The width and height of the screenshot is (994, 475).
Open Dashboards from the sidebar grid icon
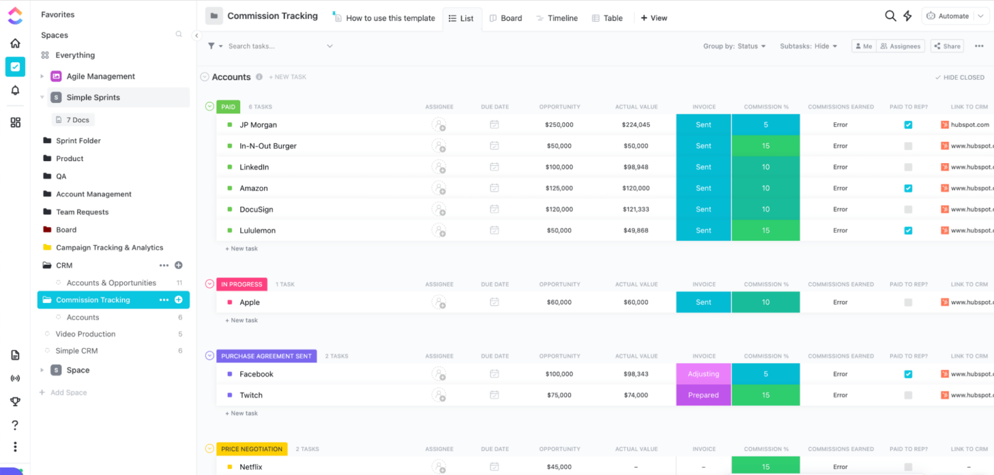point(15,122)
